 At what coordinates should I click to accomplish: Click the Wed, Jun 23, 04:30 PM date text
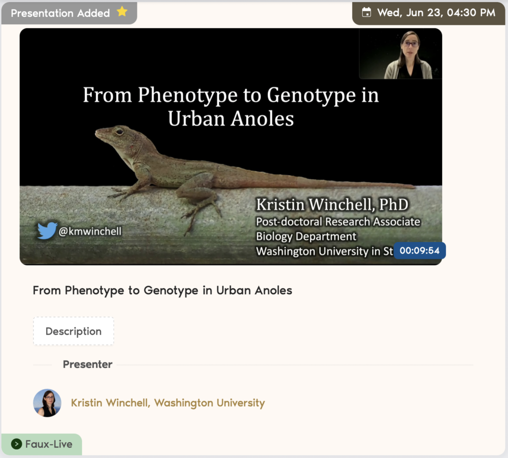[x=436, y=13]
